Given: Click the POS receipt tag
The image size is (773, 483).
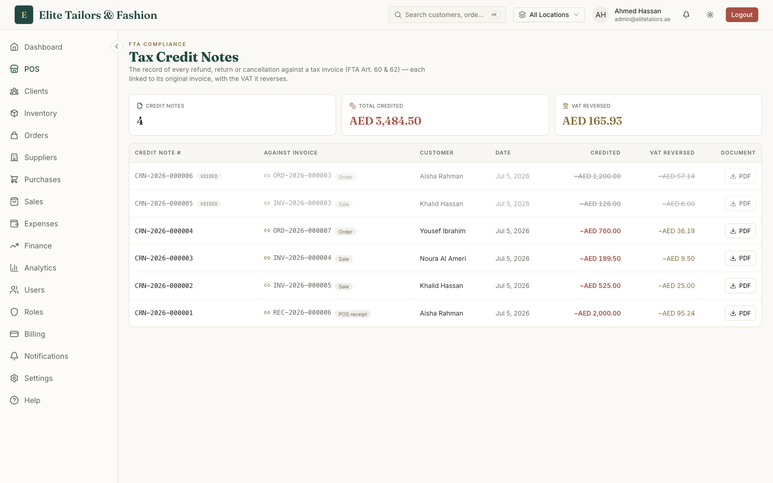Looking at the screenshot, I should (x=352, y=314).
